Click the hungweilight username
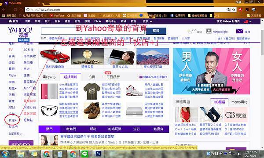Viewport: 264px width, 158px height. coord(220,32)
